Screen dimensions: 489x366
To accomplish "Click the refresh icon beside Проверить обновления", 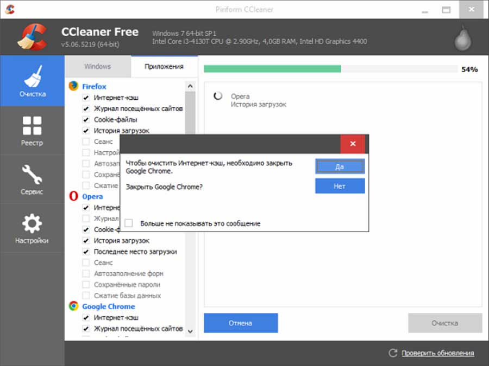I will coord(393,353).
